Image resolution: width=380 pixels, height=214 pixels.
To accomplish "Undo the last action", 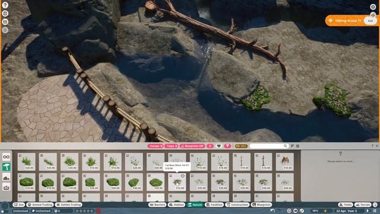I will pyautogui.click(x=273, y=211).
